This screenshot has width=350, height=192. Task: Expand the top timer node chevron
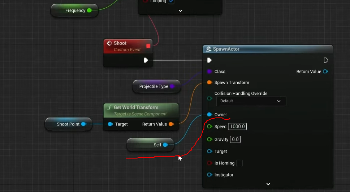click(181, 11)
